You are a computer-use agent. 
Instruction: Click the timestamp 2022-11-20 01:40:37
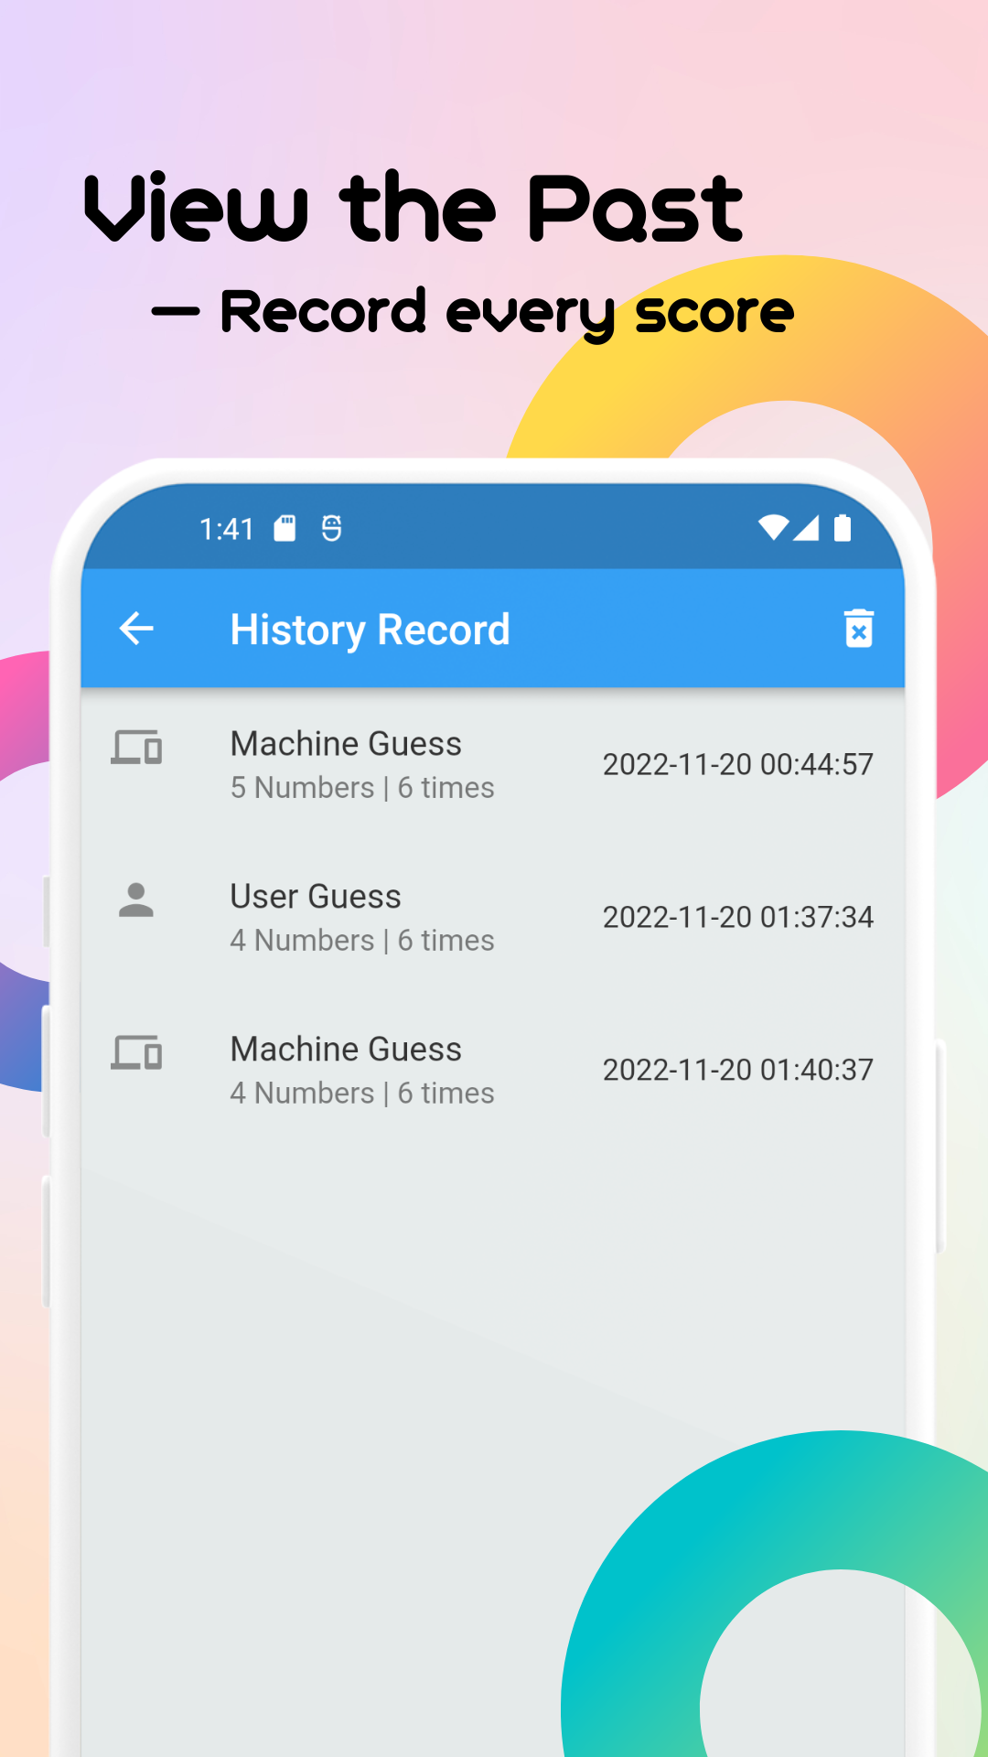click(738, 1071)
